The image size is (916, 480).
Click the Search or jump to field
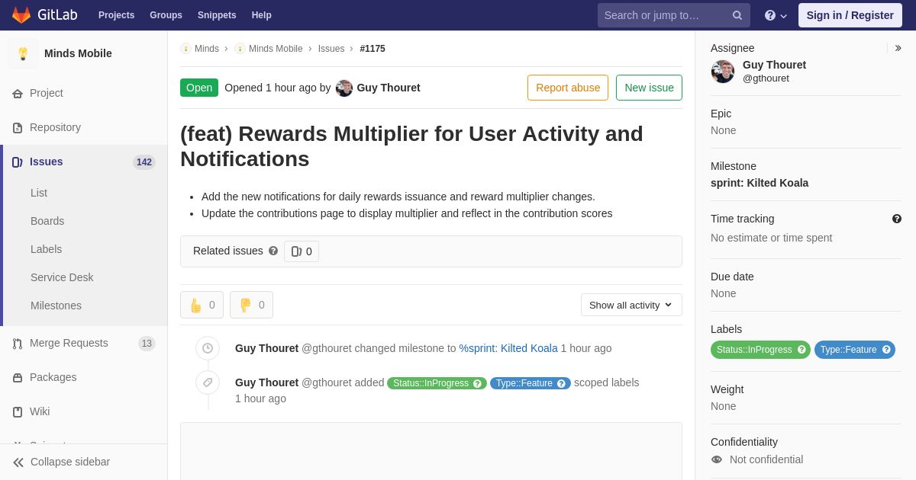coord(674,15)
